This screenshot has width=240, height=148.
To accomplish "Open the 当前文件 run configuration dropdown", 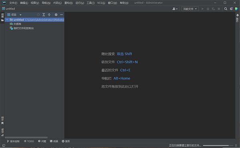I will click(190, 9).
